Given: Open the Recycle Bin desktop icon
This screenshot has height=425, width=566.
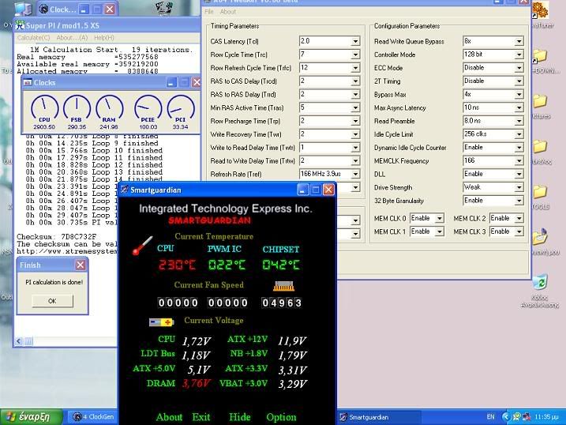Looking at the screenshot, I should pos(540,282).
